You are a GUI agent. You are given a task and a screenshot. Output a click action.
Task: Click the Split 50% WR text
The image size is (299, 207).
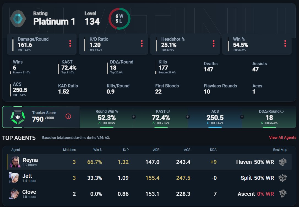point(257,178)
